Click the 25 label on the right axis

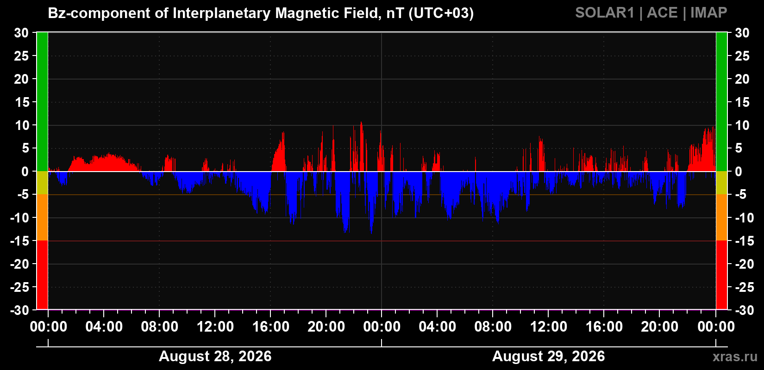coord(742,56)
